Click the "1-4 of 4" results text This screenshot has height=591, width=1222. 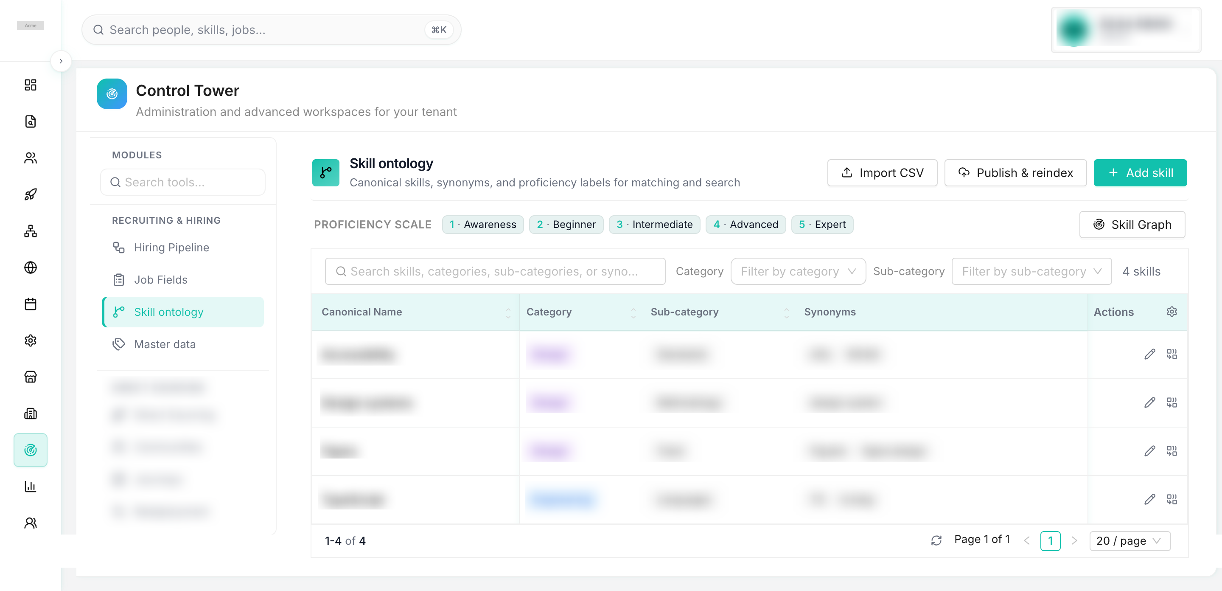345,541
